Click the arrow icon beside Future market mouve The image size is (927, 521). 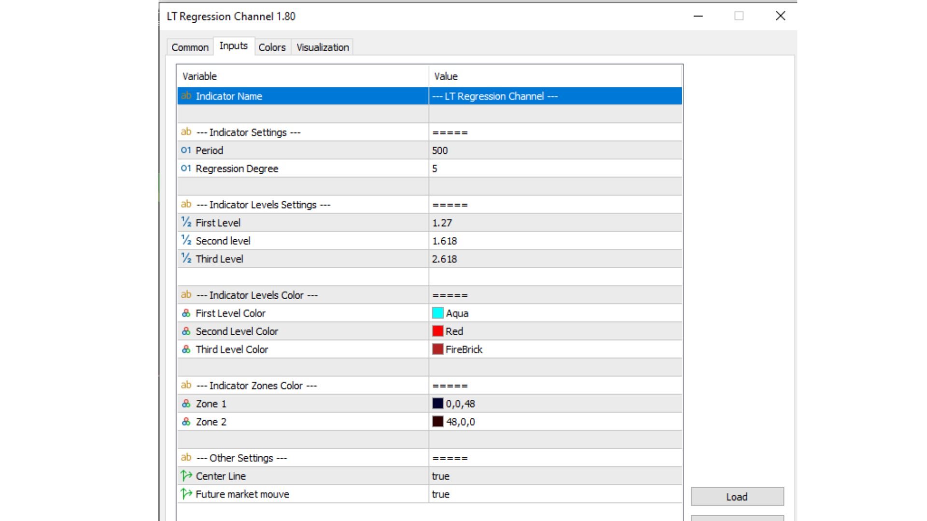(x=186, y=494)
